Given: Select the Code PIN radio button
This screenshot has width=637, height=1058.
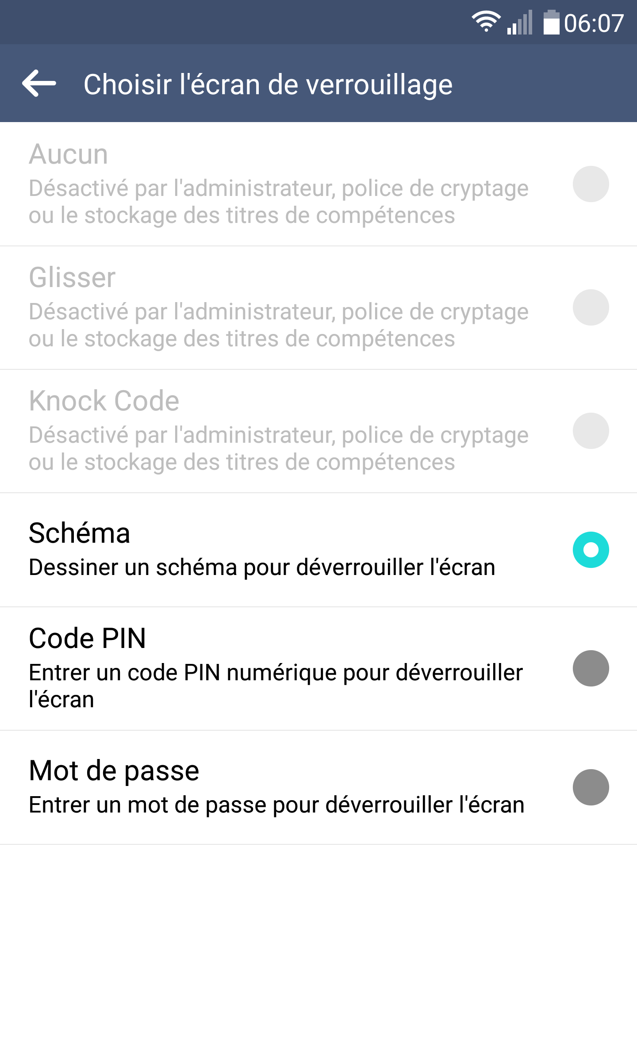Looking at the screenshot, I should tap(591, 668).
